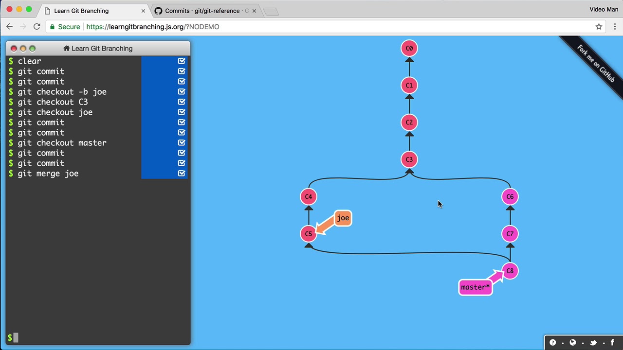The image size is (623, 350).
Task: Click the checkmark beside git merge joe
Action: pos(182,173)
